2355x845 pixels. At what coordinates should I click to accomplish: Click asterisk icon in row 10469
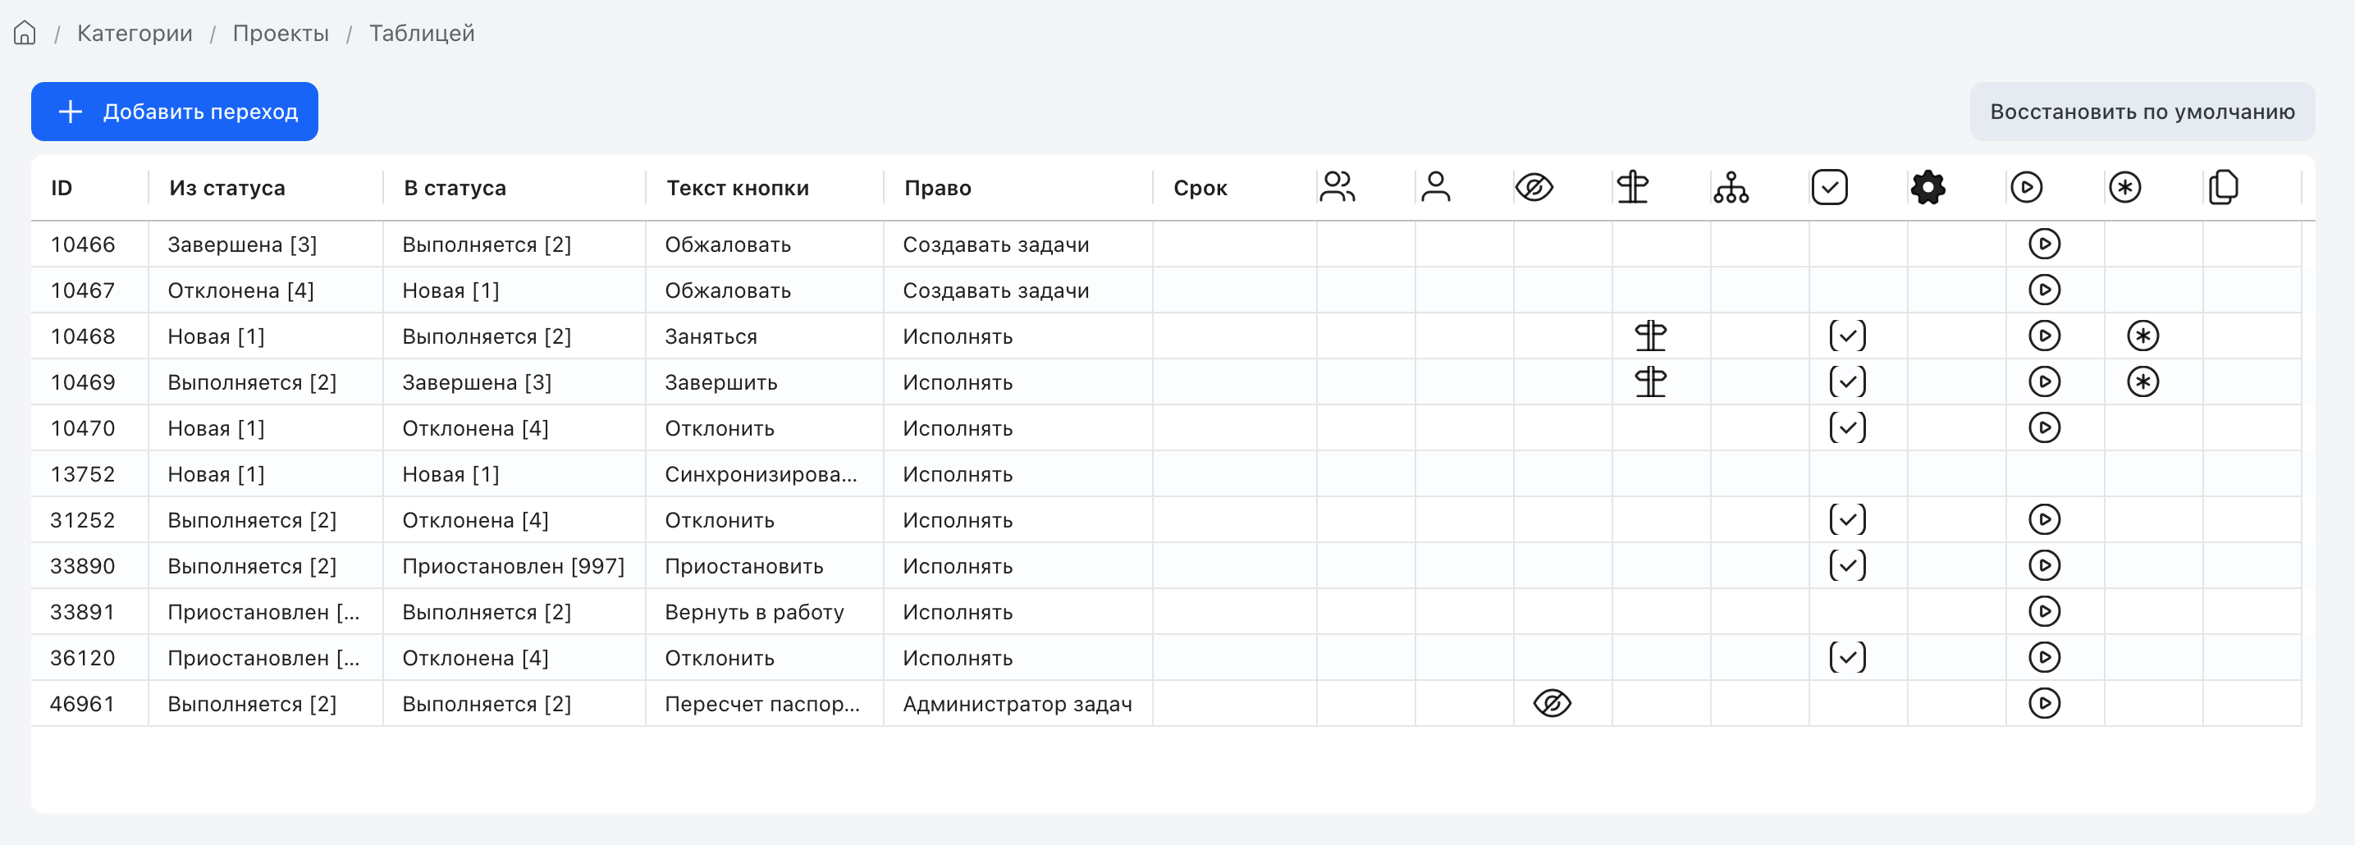[x=2143, y=381]
